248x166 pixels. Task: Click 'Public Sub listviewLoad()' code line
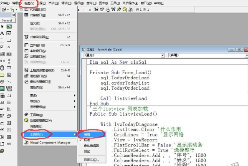123,114
